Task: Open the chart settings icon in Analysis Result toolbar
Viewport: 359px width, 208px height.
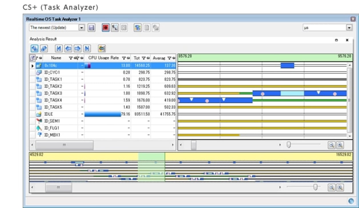Action: (x=102, y=48)
